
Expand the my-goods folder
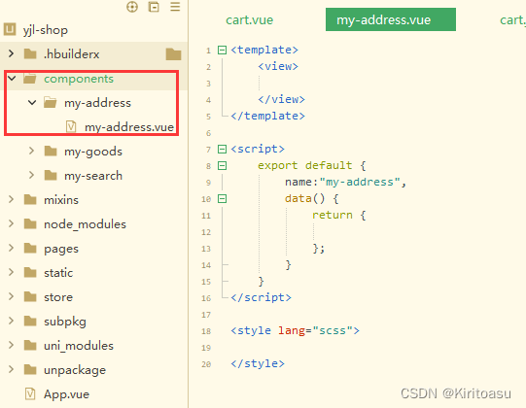(31, 151)
